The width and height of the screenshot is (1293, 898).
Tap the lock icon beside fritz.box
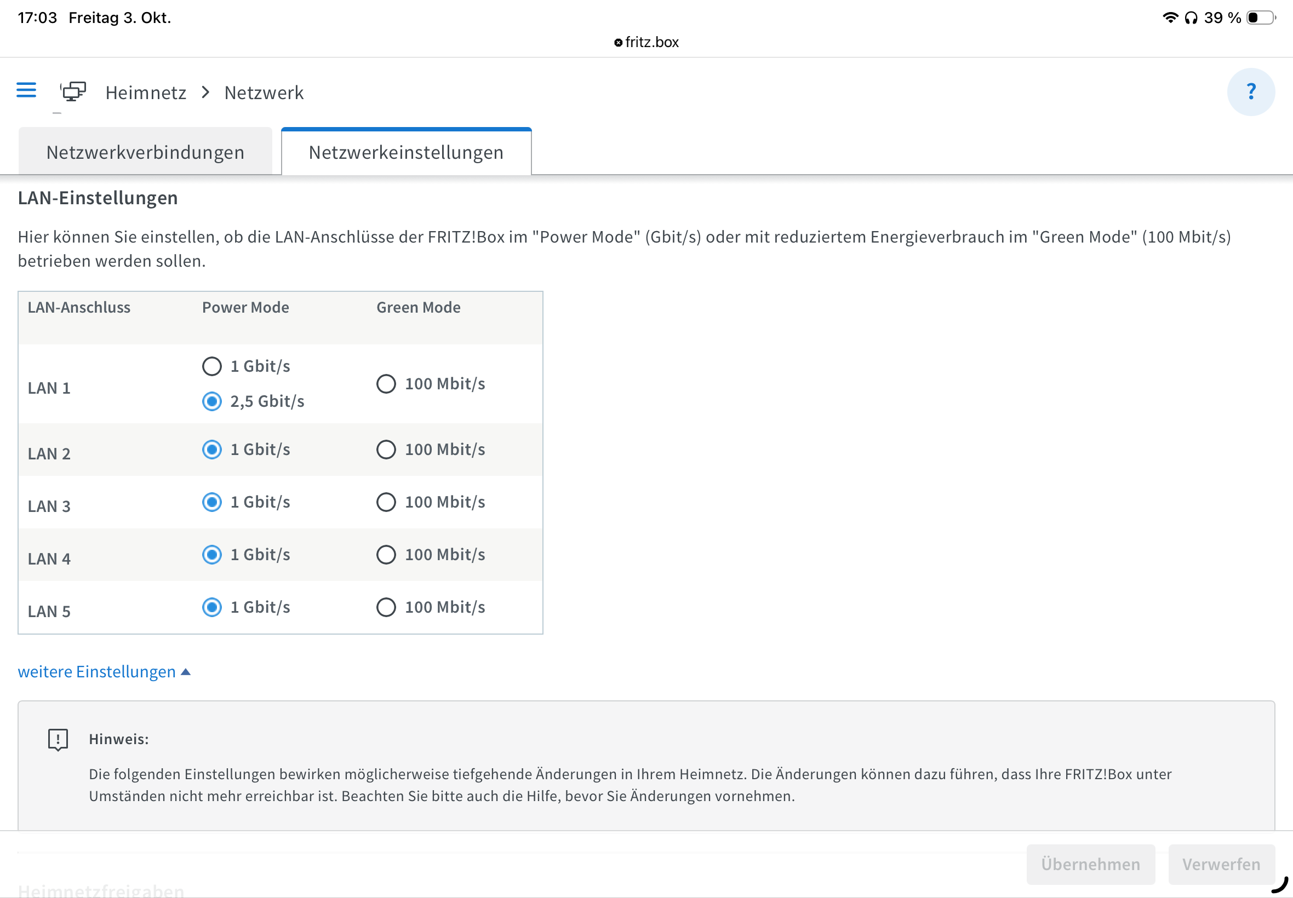tap(617, 43)
